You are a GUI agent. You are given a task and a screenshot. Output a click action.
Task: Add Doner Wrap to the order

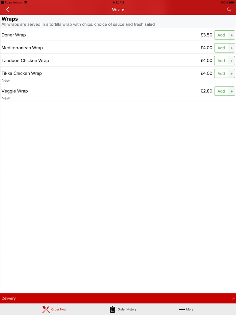(x=221, y=35)
